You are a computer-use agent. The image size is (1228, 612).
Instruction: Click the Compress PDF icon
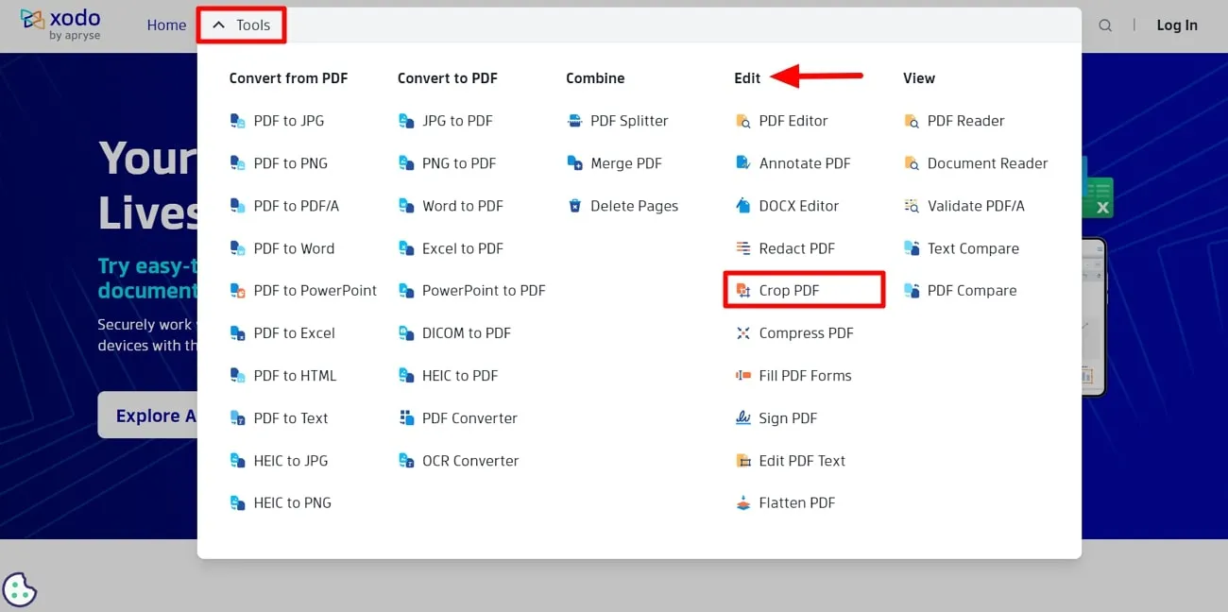pos(742,332)
